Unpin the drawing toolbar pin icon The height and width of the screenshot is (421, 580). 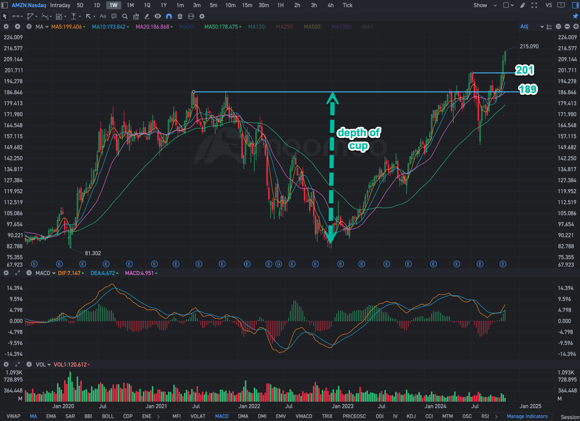point(575,16)
